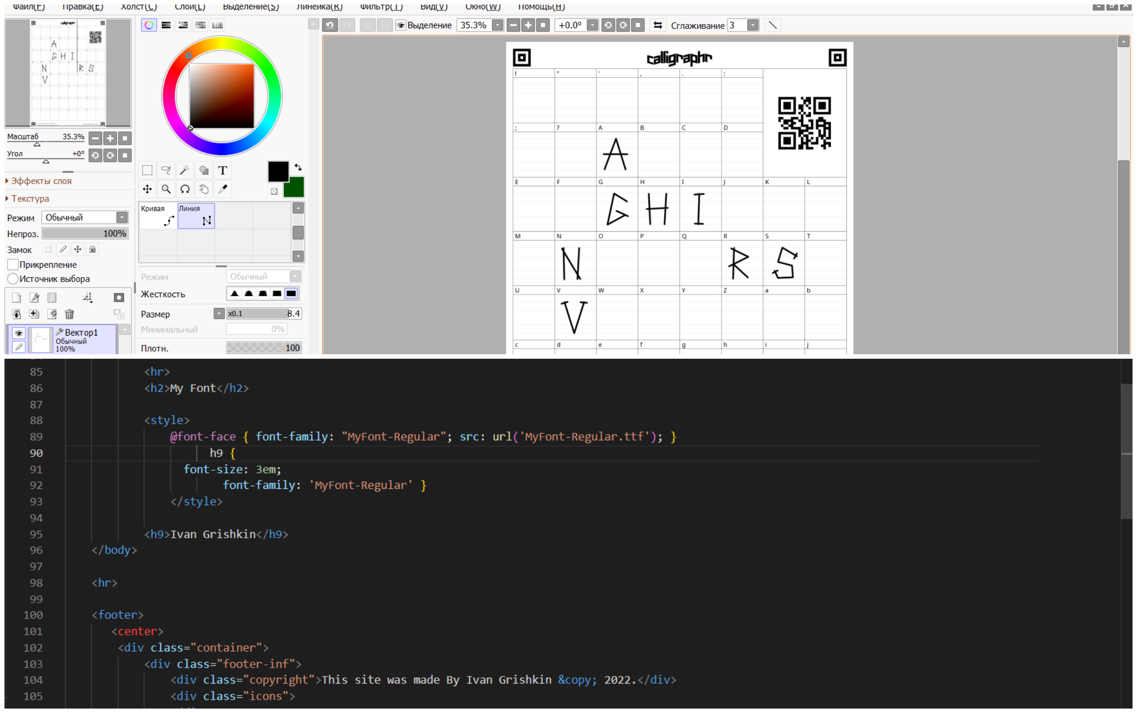
Task: Merge the layer down
Action: click(16, 314)
